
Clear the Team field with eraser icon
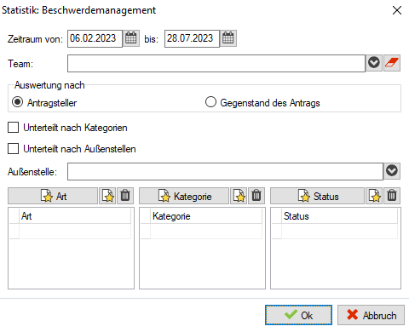(x=392, y=63)
